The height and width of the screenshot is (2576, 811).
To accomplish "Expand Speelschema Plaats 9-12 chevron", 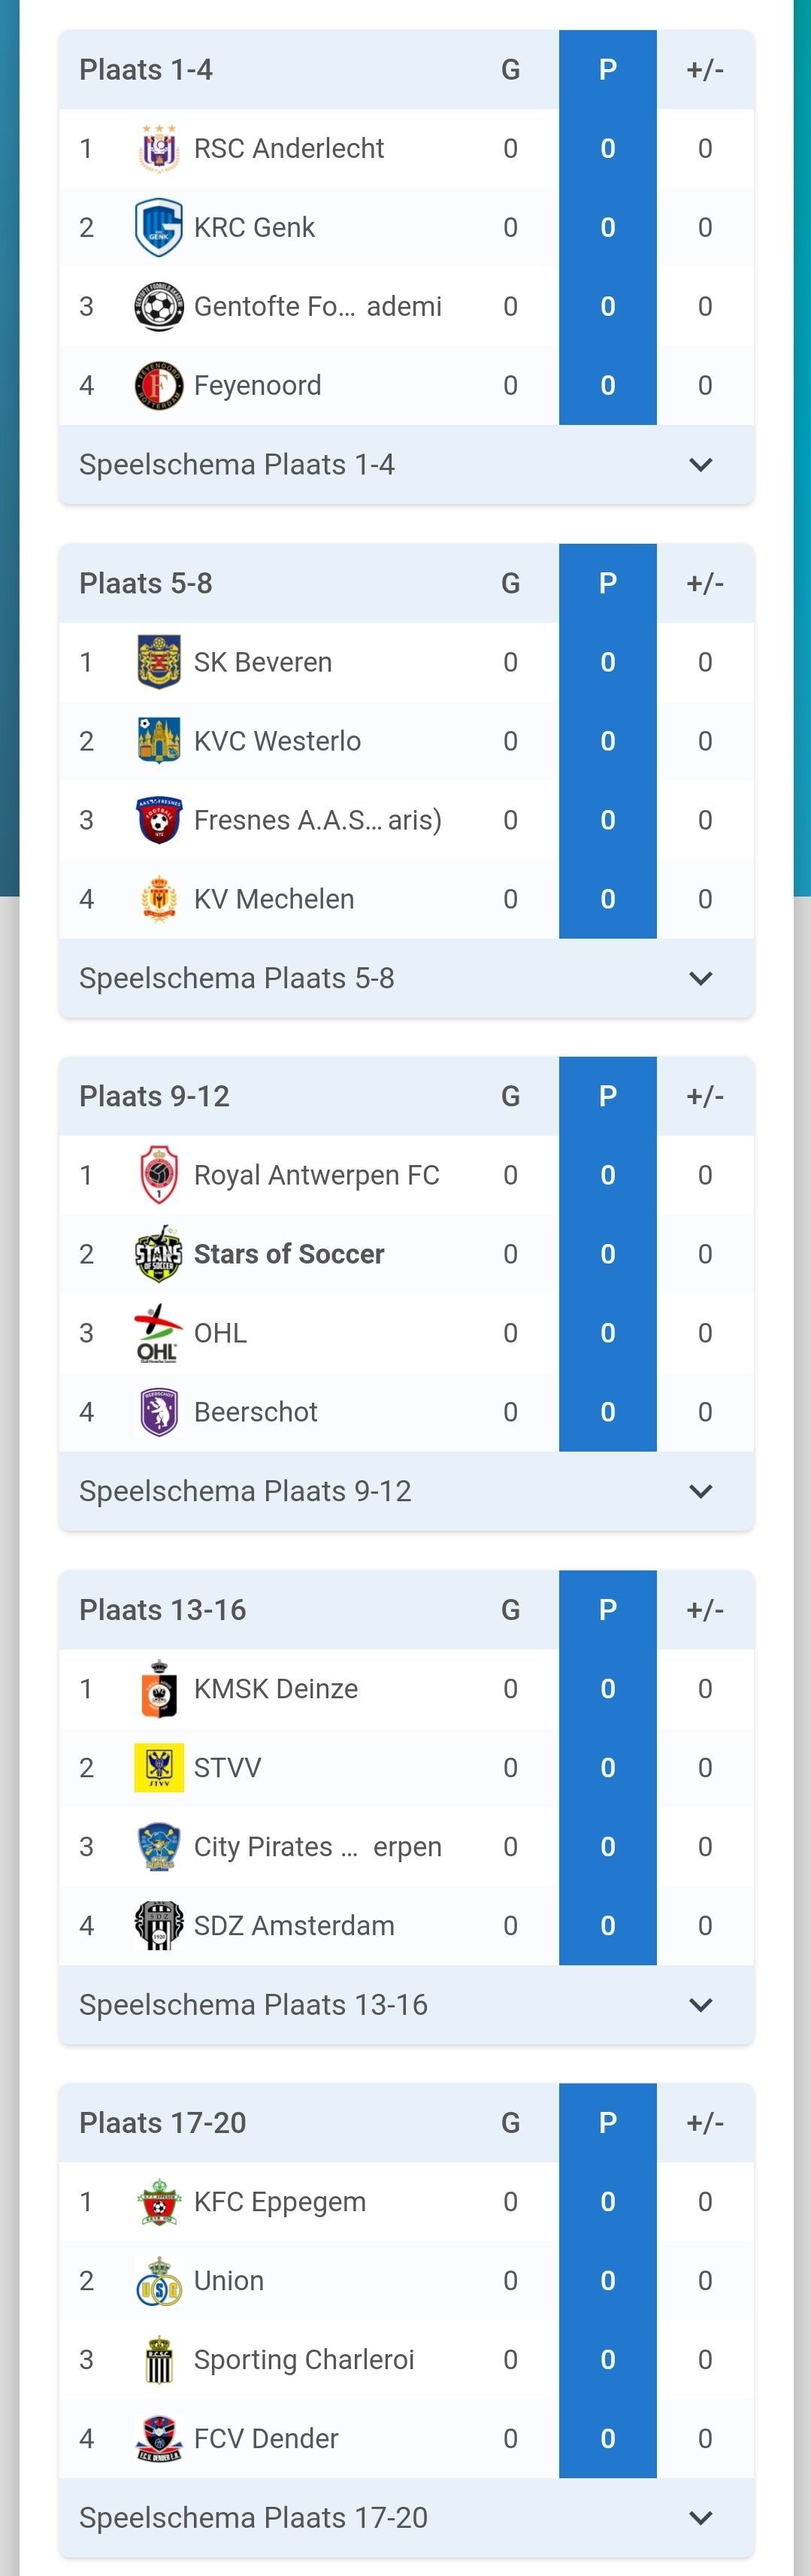I will 701,1491.
